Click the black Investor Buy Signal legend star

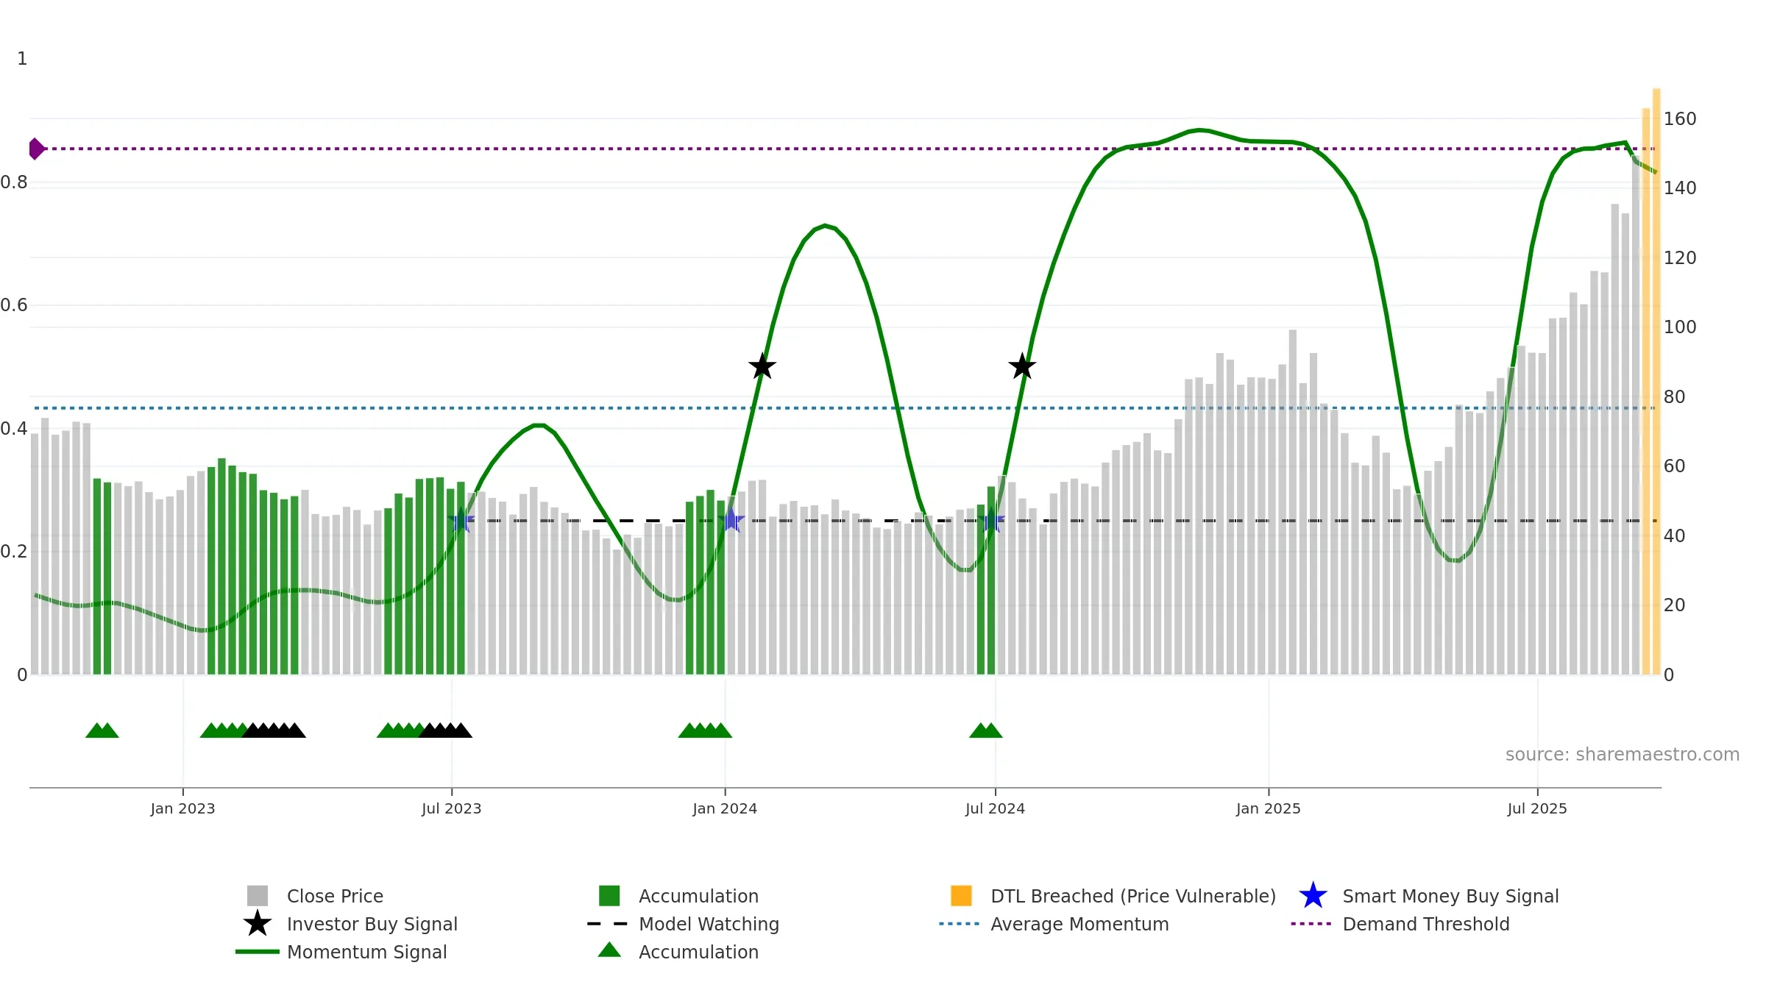click(x=258, y=924)
